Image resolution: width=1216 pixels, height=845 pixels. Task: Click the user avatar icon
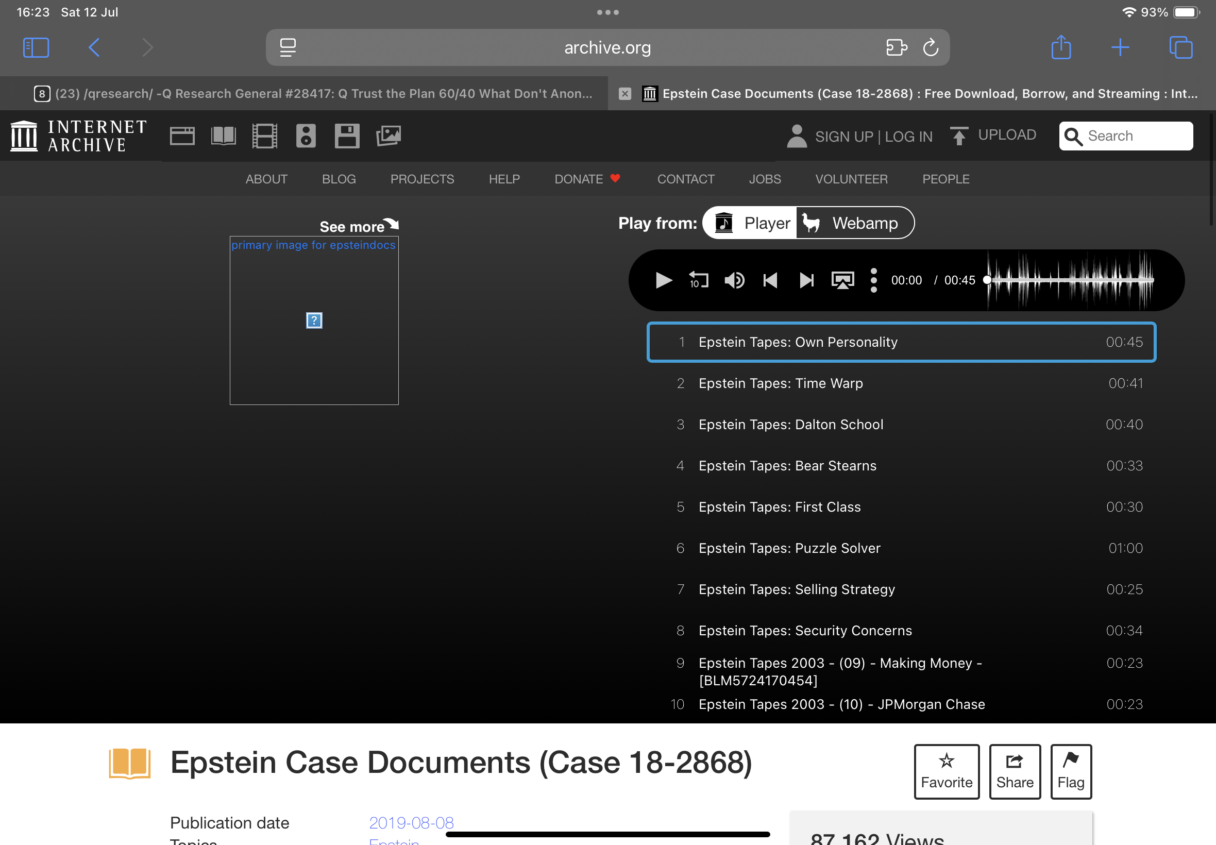pyautogui.click(x=797, y=136)
